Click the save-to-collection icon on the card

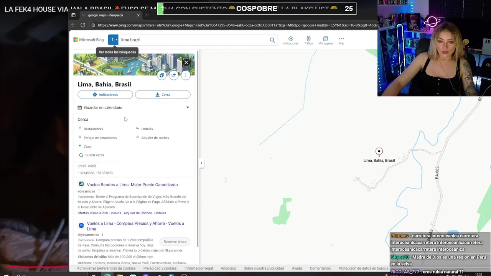(161, 76)
